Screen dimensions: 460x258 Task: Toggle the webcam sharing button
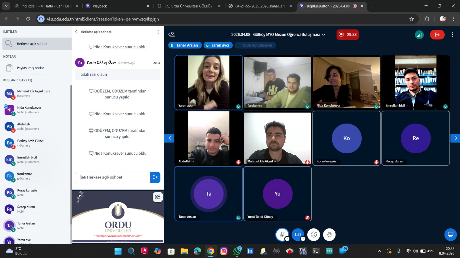298,234
